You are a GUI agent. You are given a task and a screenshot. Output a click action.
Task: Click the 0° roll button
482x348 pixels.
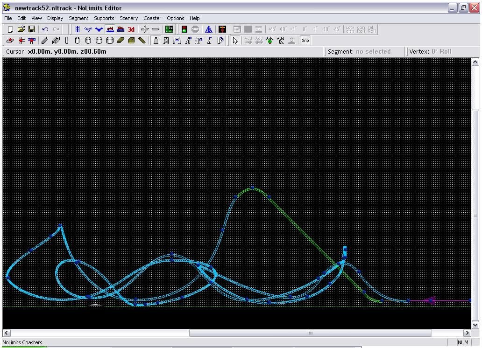[x=305, y=29]
